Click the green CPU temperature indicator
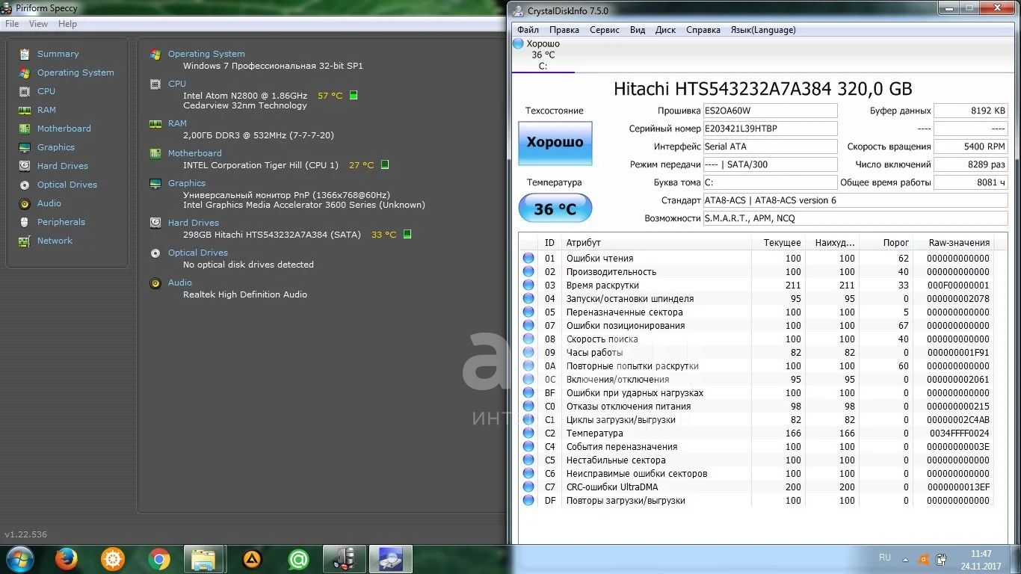1021x574 pixels. point(354,96)
